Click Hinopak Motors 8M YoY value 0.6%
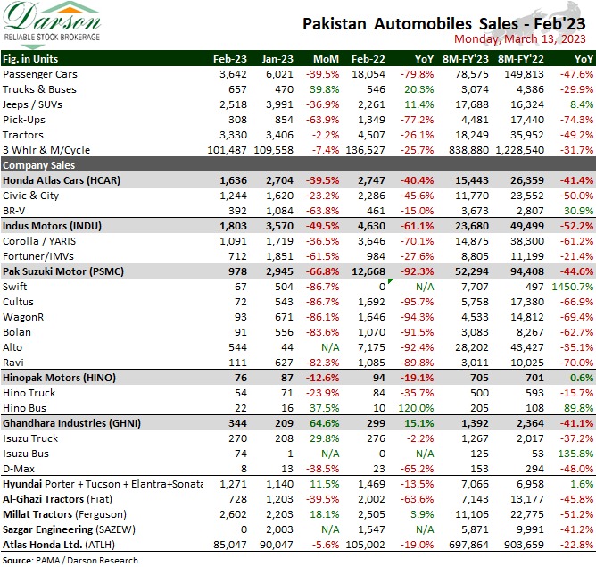Image resolution: width=596 pixels, height=567 pixels. 582,378
